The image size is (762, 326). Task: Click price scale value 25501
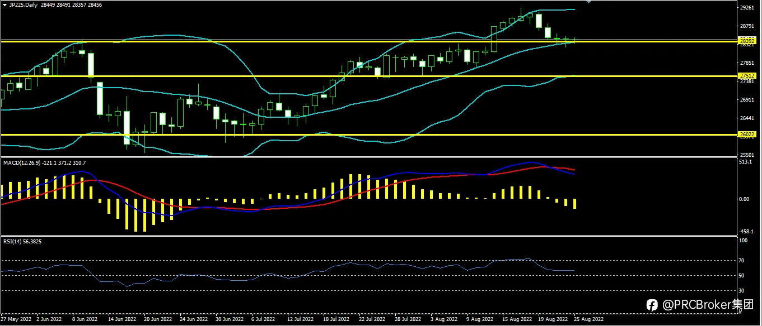(x=747, y=155)
